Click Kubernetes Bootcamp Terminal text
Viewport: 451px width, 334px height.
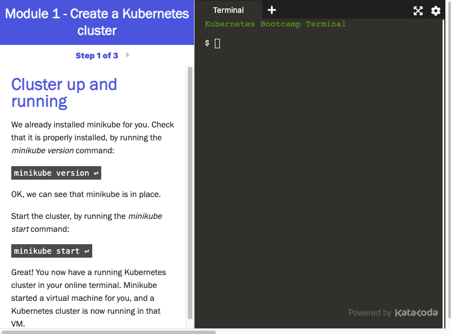(275, 24)
